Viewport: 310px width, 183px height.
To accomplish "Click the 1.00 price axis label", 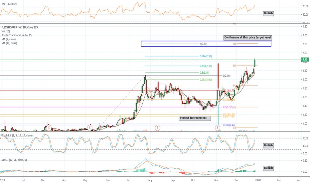I will 305,124.
